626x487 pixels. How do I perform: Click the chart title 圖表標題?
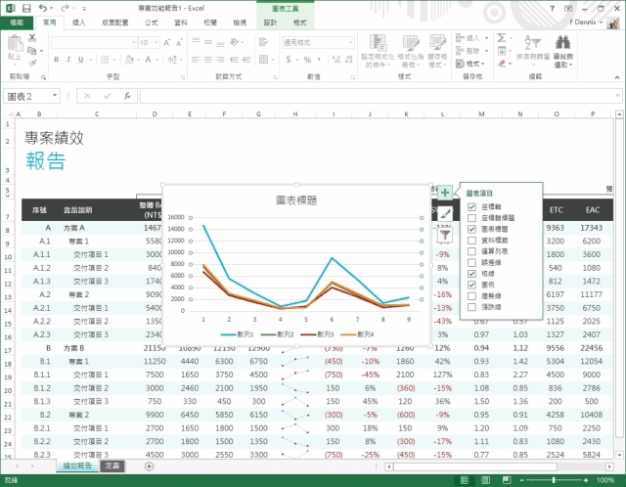pyautogui.click(x=296, y=200)
